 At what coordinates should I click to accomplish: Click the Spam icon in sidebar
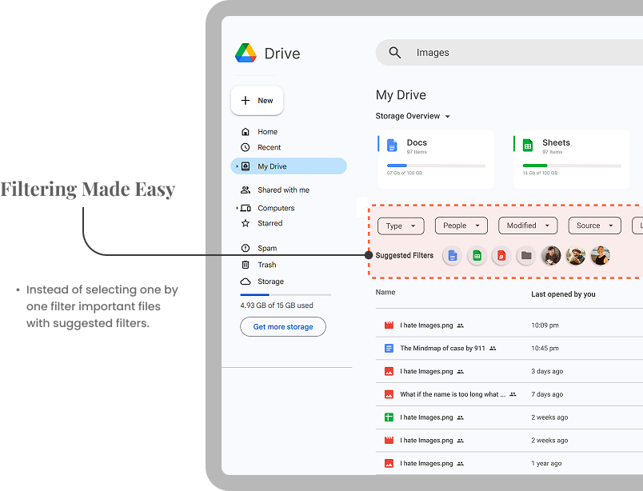coord(246,248)
